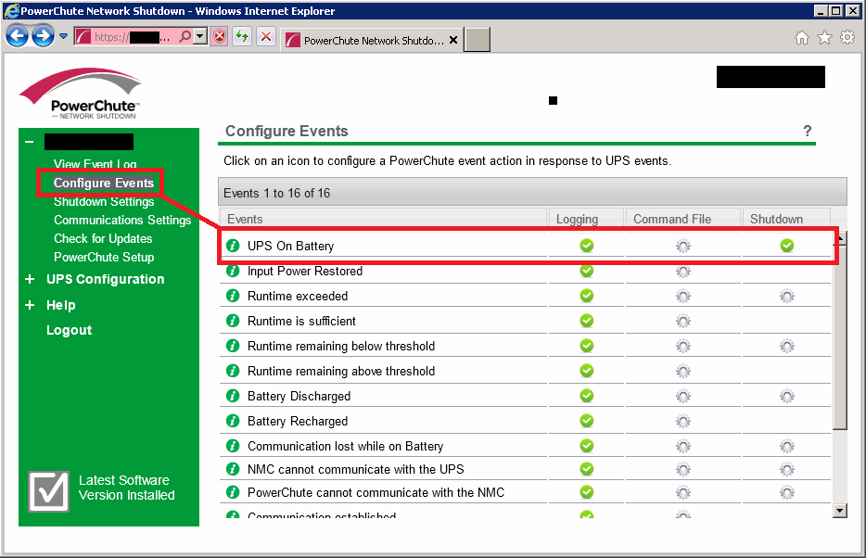Viewport: 866px width, 558px height.
Task: Click the Refresh button in address bar
Action: (x=242, y=37)
